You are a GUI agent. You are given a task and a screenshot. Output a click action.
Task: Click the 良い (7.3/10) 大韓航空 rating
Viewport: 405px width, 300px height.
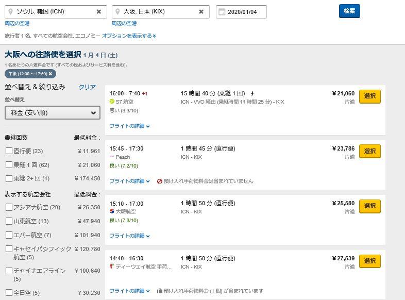click(124, 221)
